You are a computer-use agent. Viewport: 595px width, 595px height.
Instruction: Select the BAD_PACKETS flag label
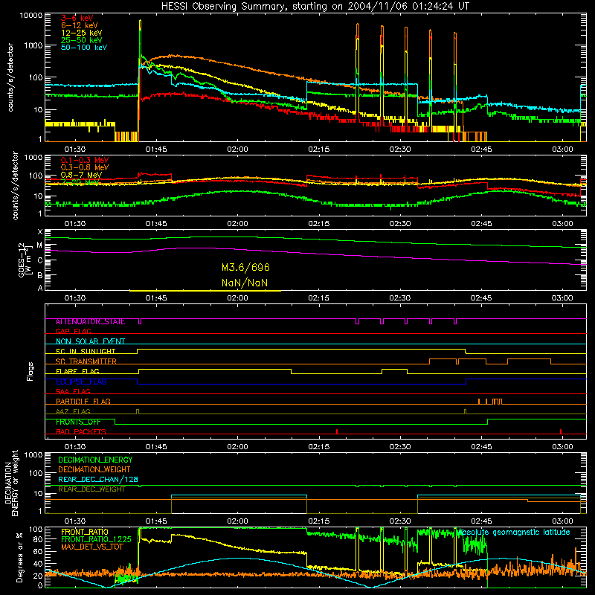pos(81,431)
